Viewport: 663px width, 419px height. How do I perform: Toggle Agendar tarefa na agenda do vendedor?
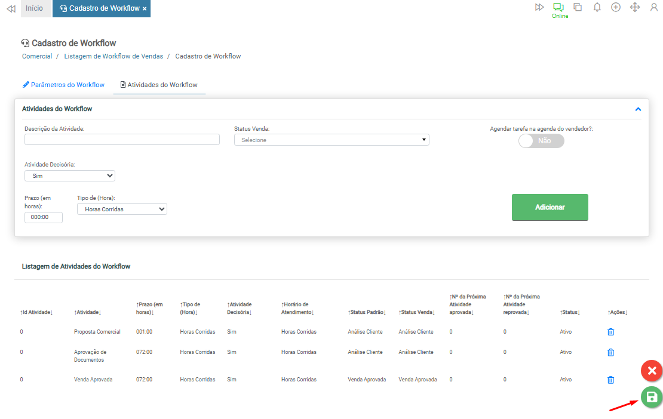(x=541, y=141)
